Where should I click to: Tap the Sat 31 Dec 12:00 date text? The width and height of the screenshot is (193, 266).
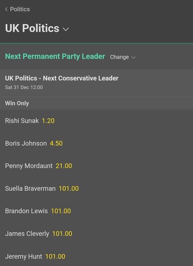click(24, 87)
